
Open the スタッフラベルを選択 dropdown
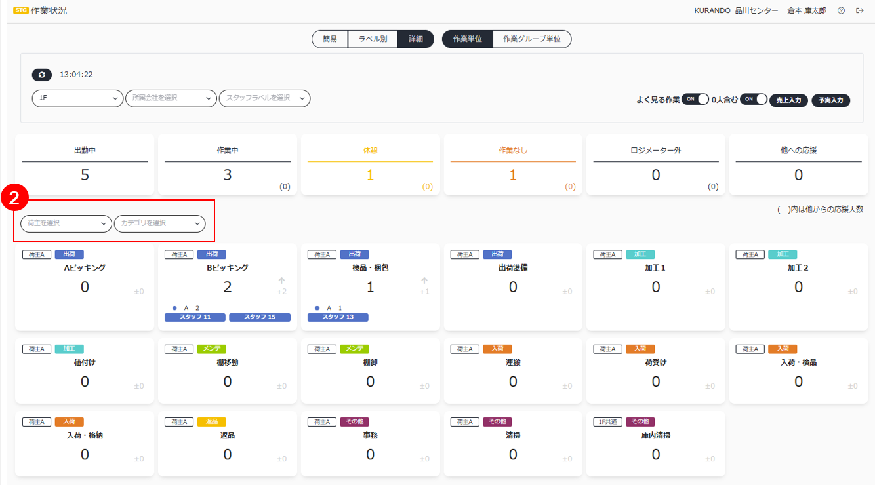pos(264,98)
